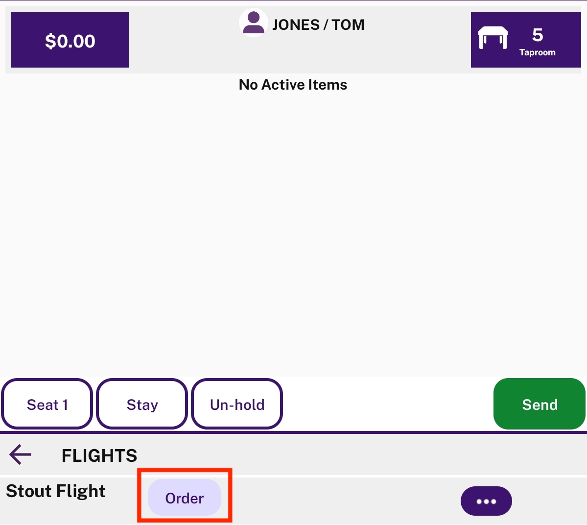Send the order with the green button
Image resolution: width=587 pixels, height=525 pixels.
click(x=540, y=404)
